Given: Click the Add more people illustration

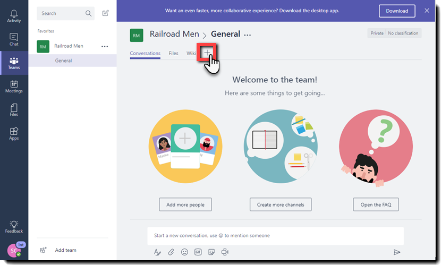Looking at the screenshot, I should pyautogui.click(x=185, y=147).
